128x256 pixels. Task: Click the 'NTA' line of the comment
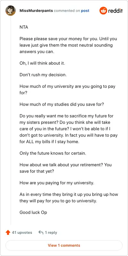tap(24, 27)
